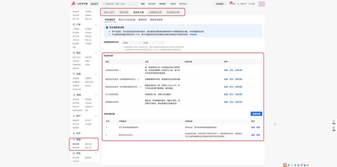The image size is (337, 167).
Task: Focus the search functions input field
Action: coord(121,4)
